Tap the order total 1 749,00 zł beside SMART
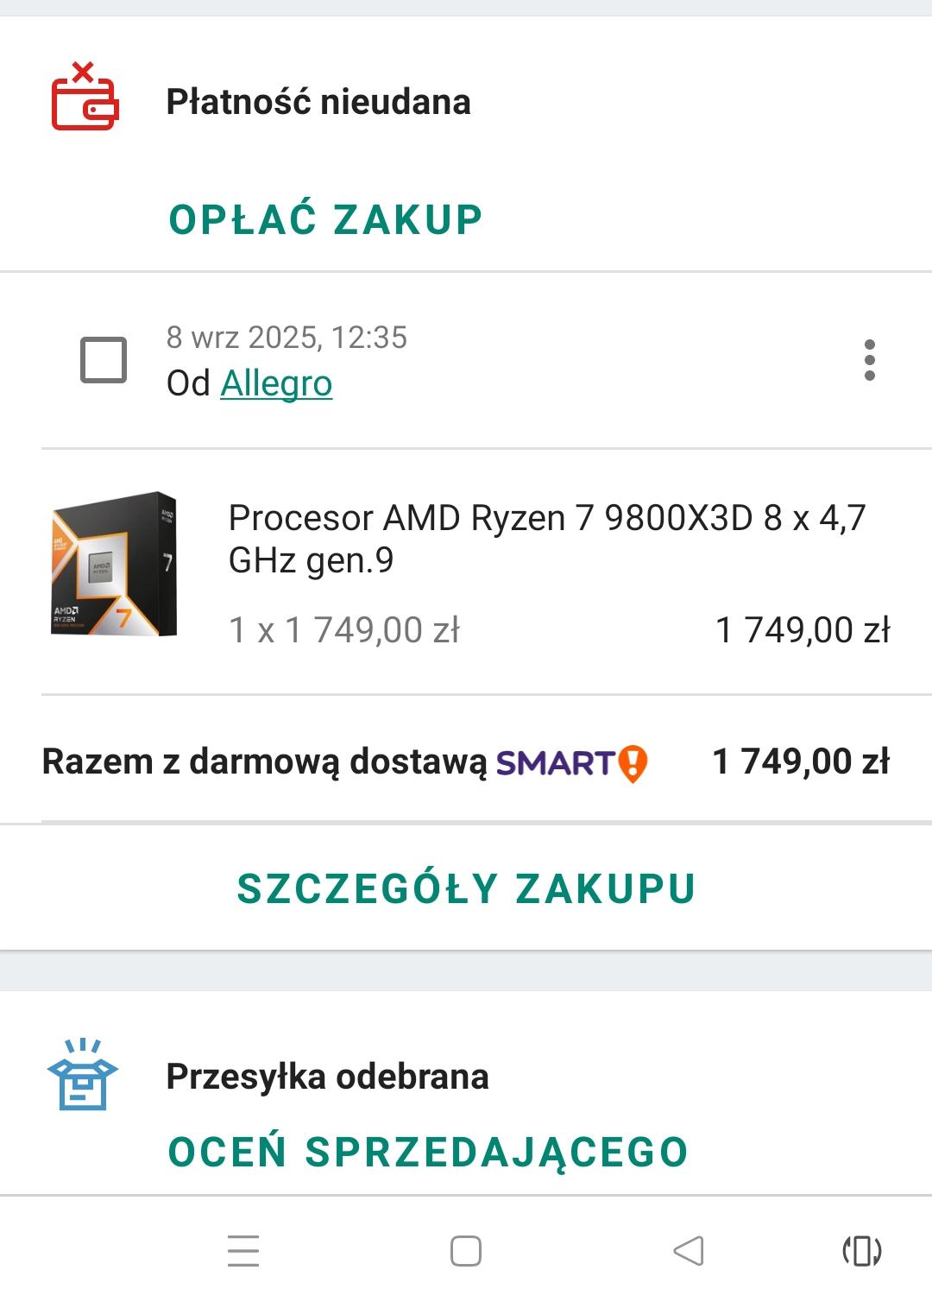The image size is (932, 1308). pos(800,761)
